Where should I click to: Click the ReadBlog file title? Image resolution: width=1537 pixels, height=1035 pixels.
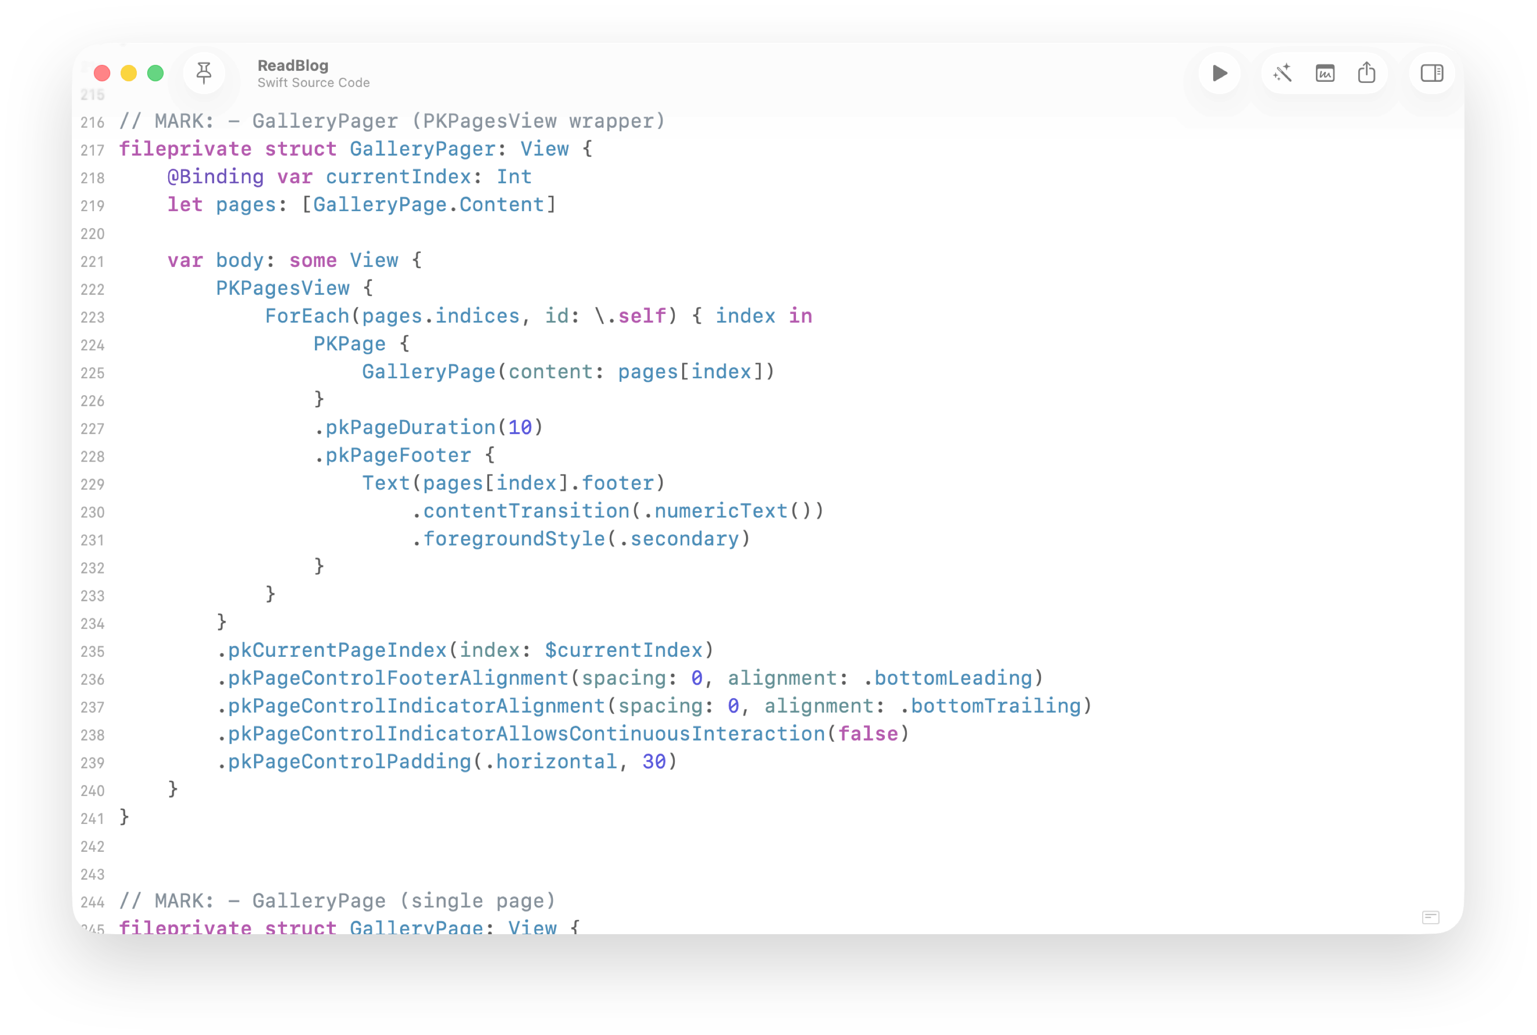click(292, 65)
